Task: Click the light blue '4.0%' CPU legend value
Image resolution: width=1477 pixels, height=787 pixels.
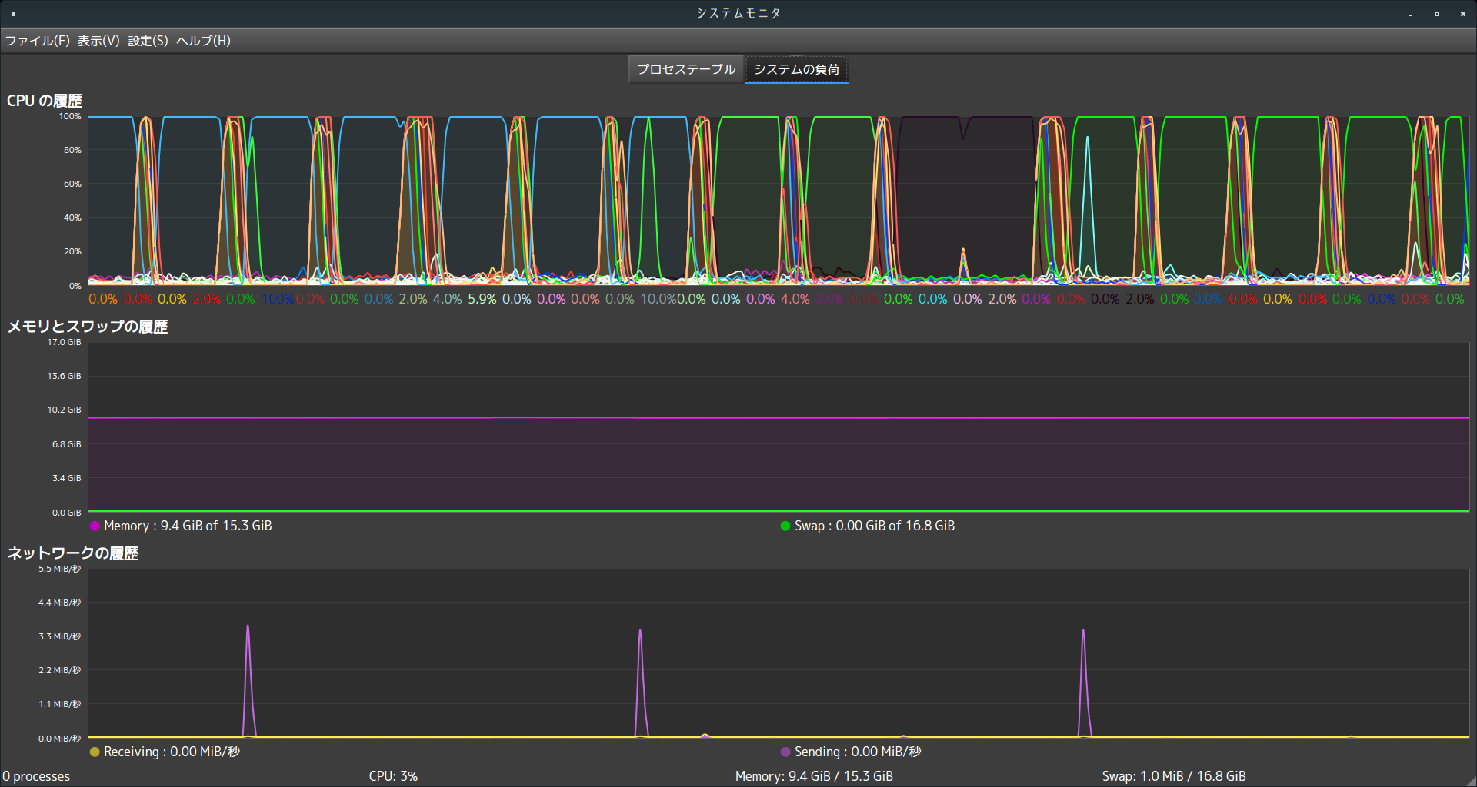Action: (x=448, y=299)
